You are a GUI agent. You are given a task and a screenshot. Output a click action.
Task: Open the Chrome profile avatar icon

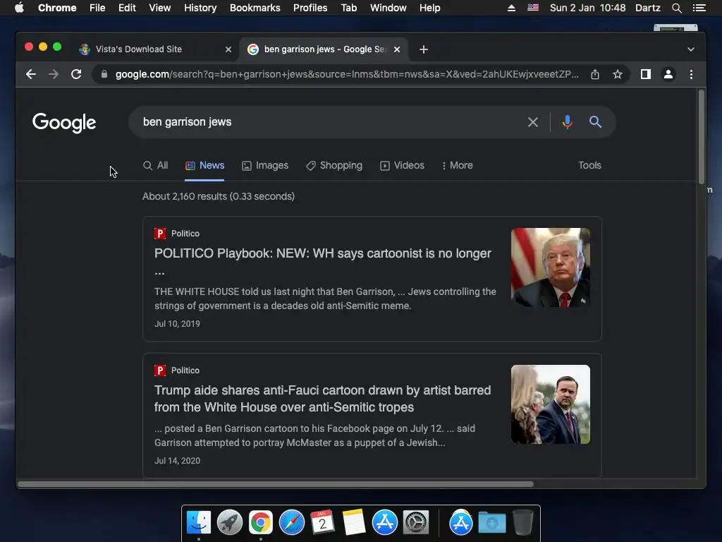[668, 74]
